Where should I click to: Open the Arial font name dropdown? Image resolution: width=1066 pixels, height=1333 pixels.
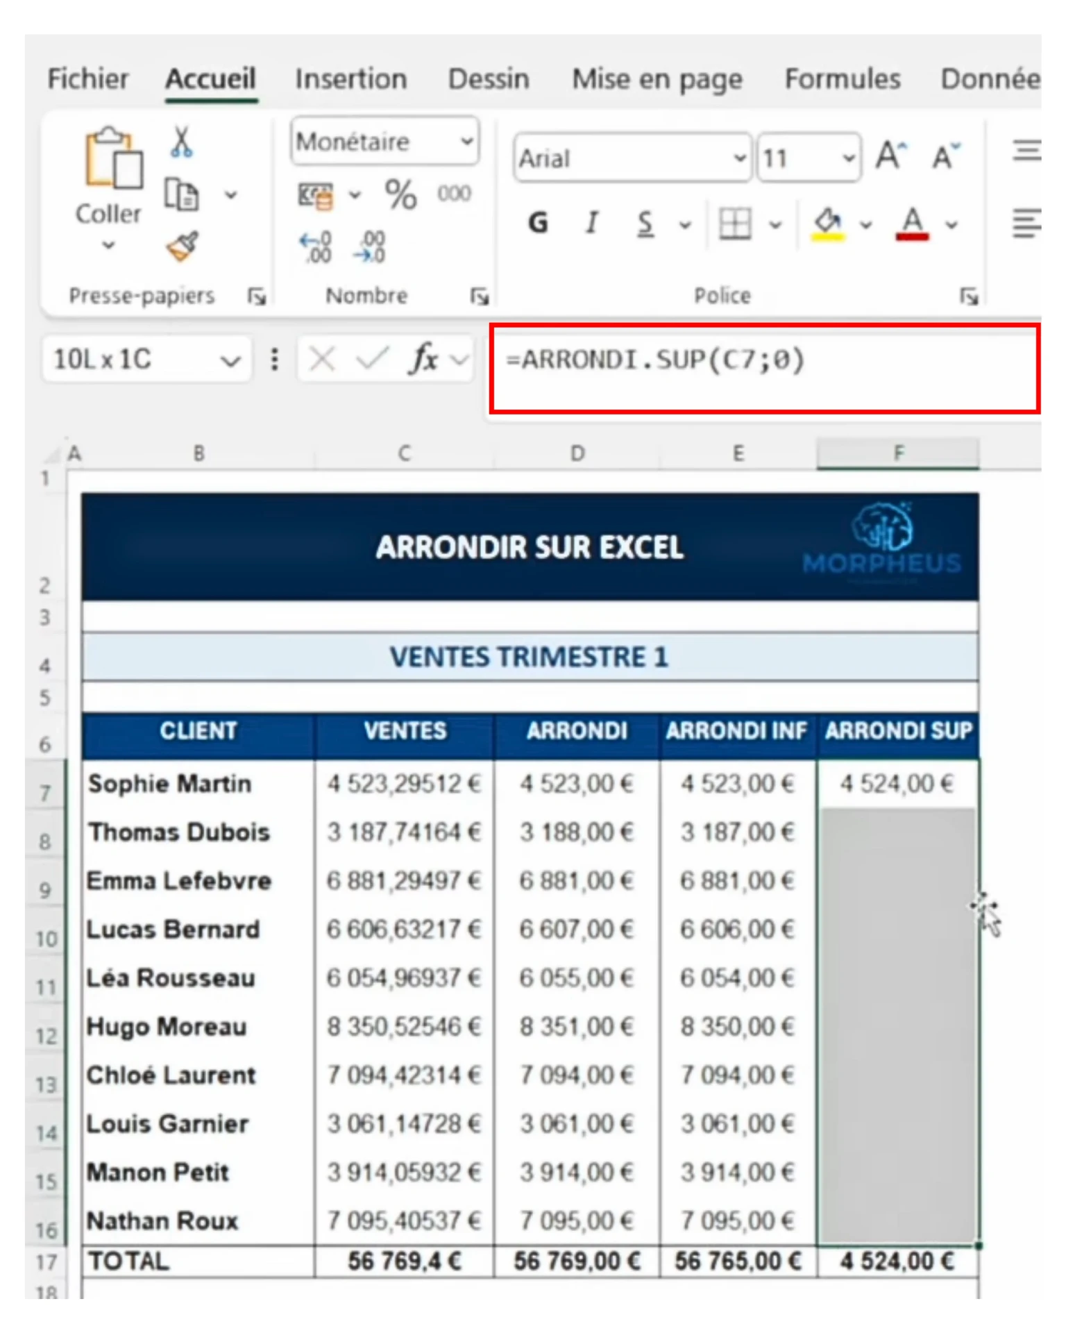(740, 158)
